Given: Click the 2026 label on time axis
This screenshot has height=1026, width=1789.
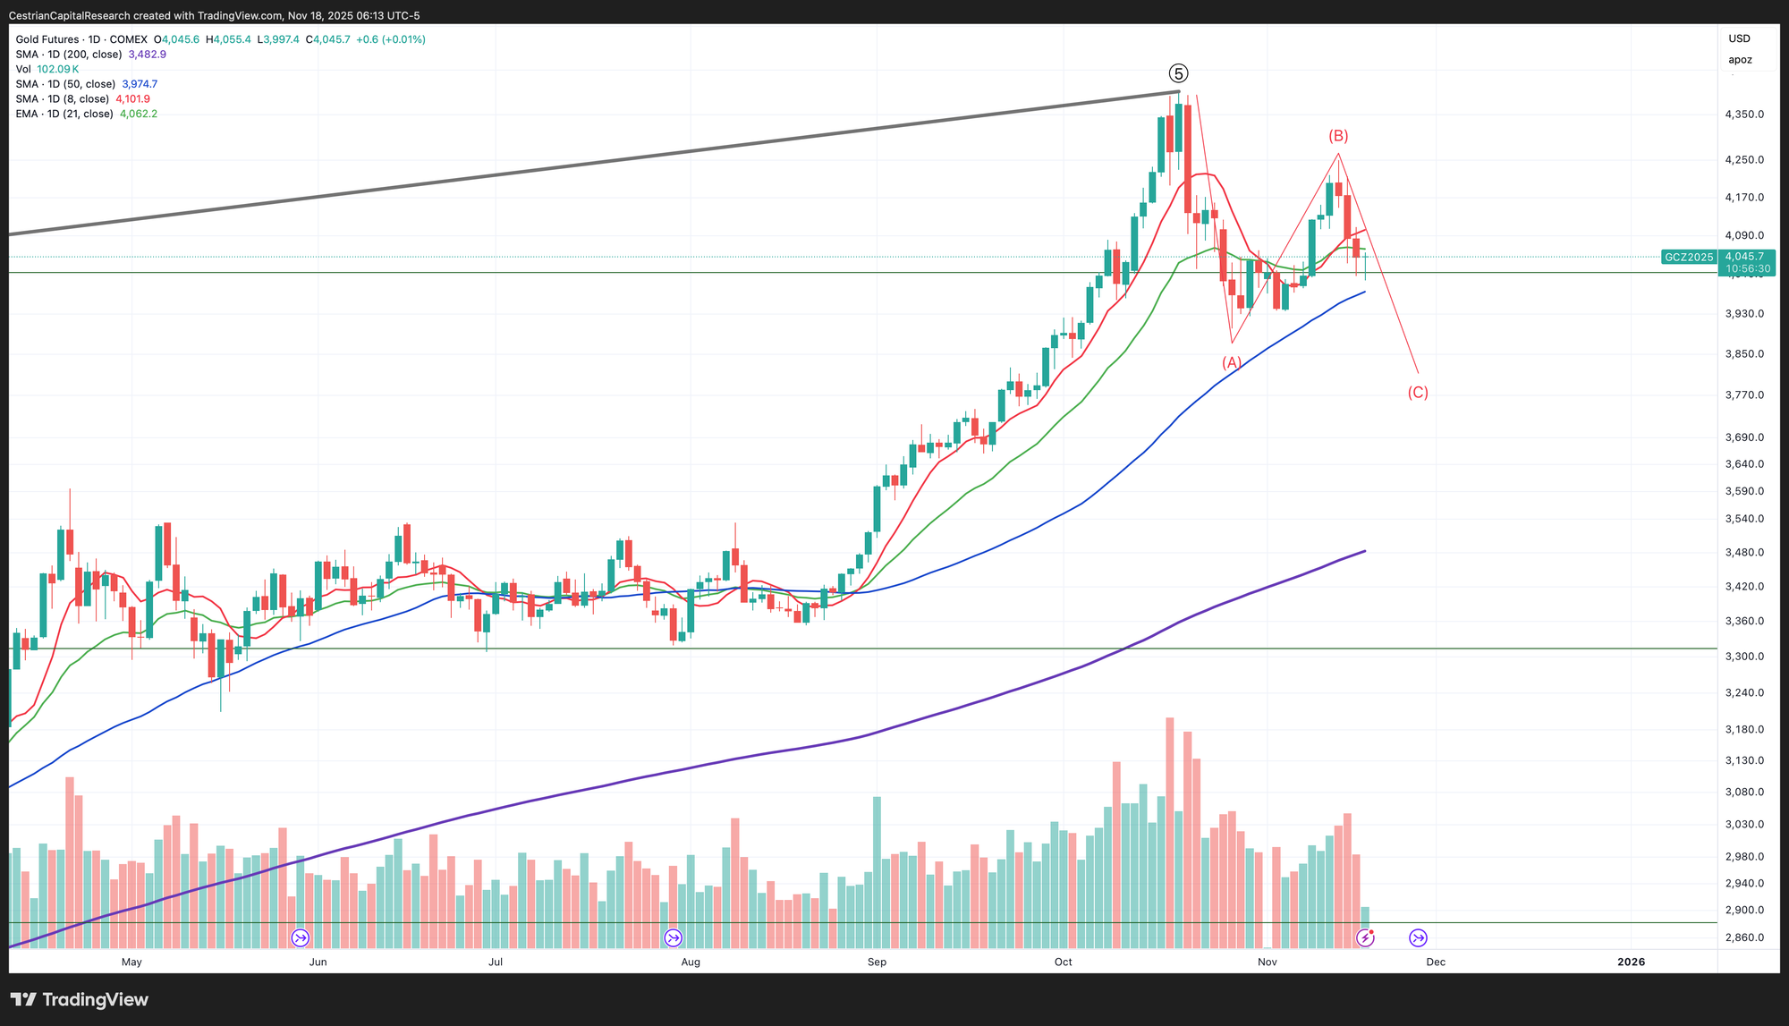Looking at the screenshot, I should click(1631, 962).
